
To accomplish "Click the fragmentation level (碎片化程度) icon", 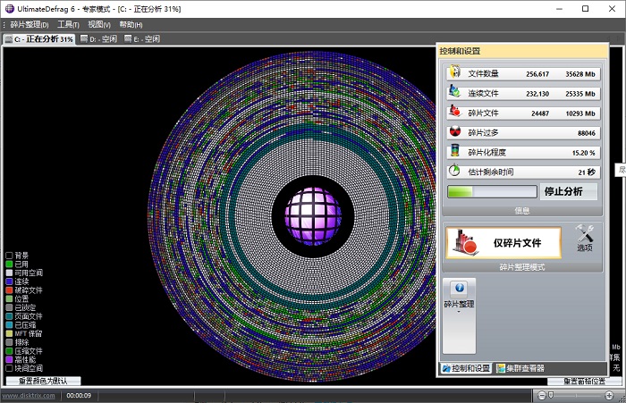I will coord(454,151).
